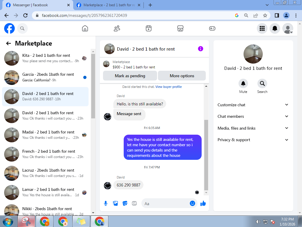
Task: Click David's large profile picture in sidebar
Action: pyautogui.click(x=253, y=54)
